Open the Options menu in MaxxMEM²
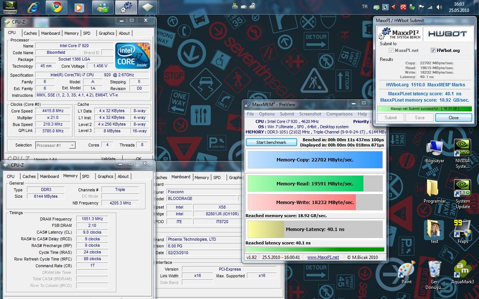This screenshot has height=299, width=479. pyautogui.click(x=267, y=114)
